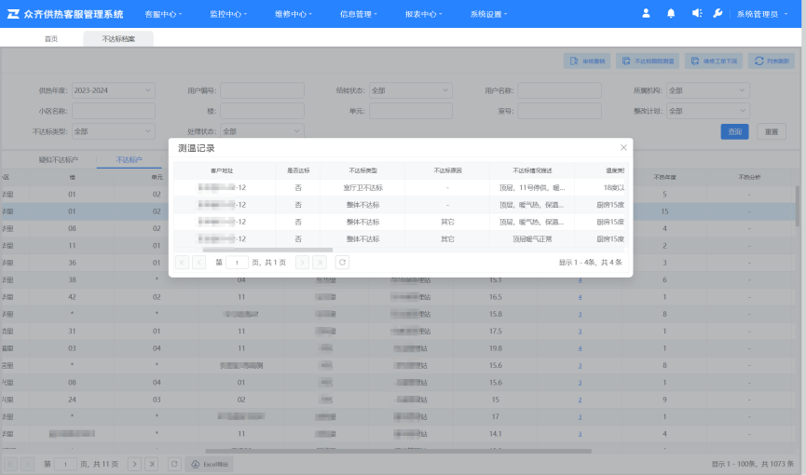Go to next page in 测温记录 dialog
This screenshot has width=806, height=475.
302,263
